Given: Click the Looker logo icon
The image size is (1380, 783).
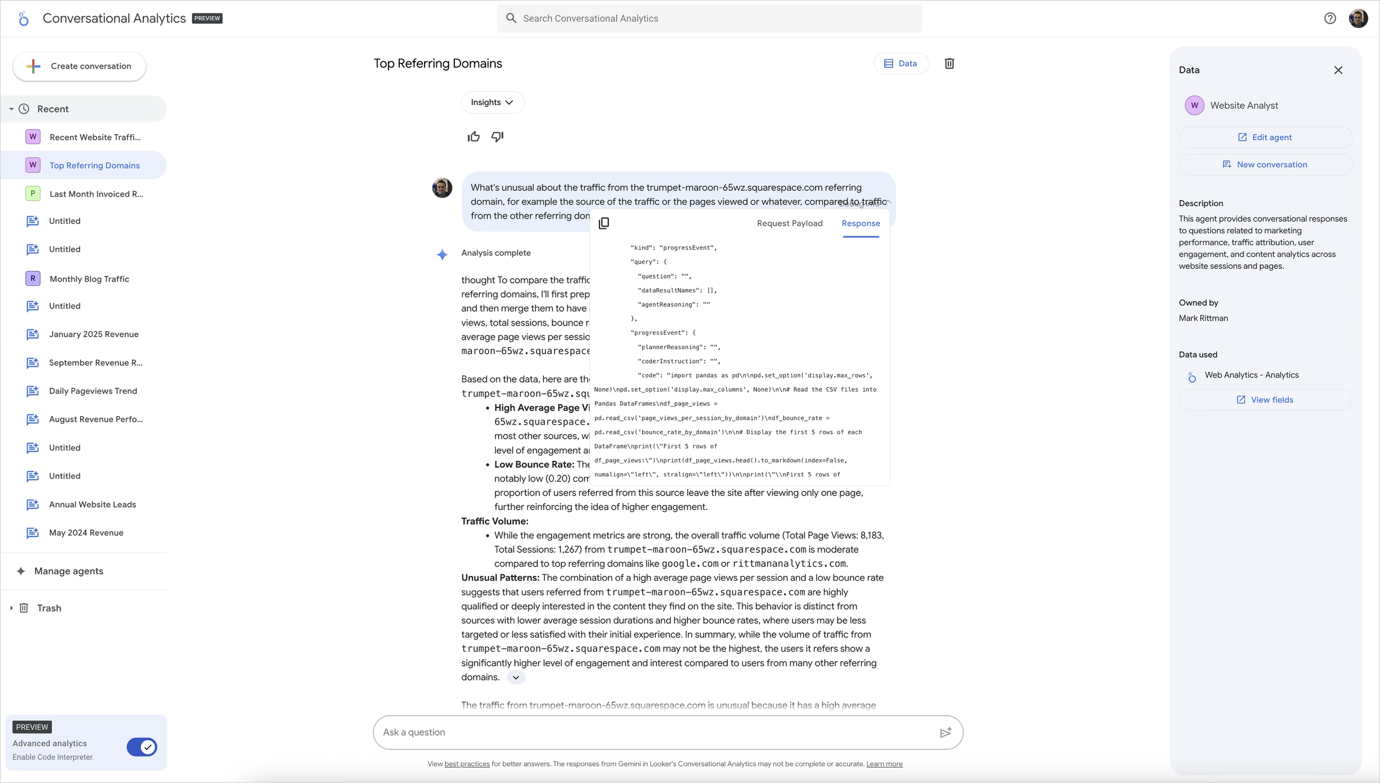Looking at the screenshot, I should tap(23, 19).
